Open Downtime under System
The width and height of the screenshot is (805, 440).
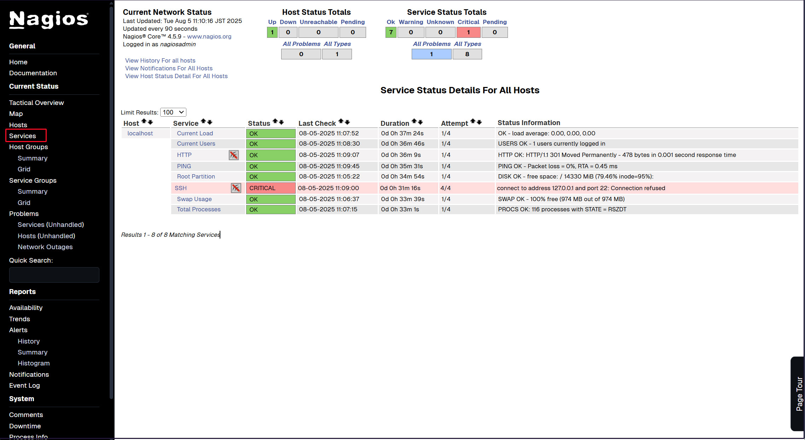pyautogui.click(x=25, y=426)
